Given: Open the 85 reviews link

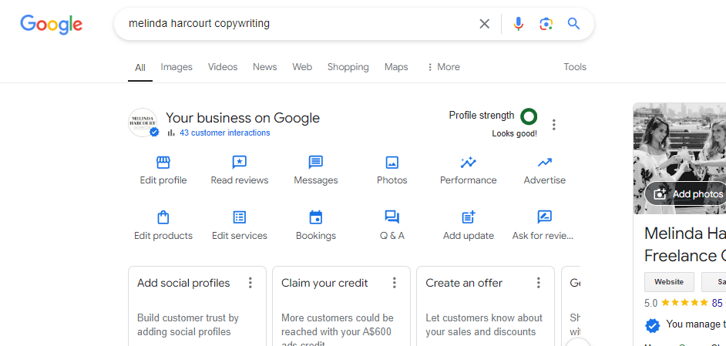Looking at the screenshot, I should click(719, 303).
